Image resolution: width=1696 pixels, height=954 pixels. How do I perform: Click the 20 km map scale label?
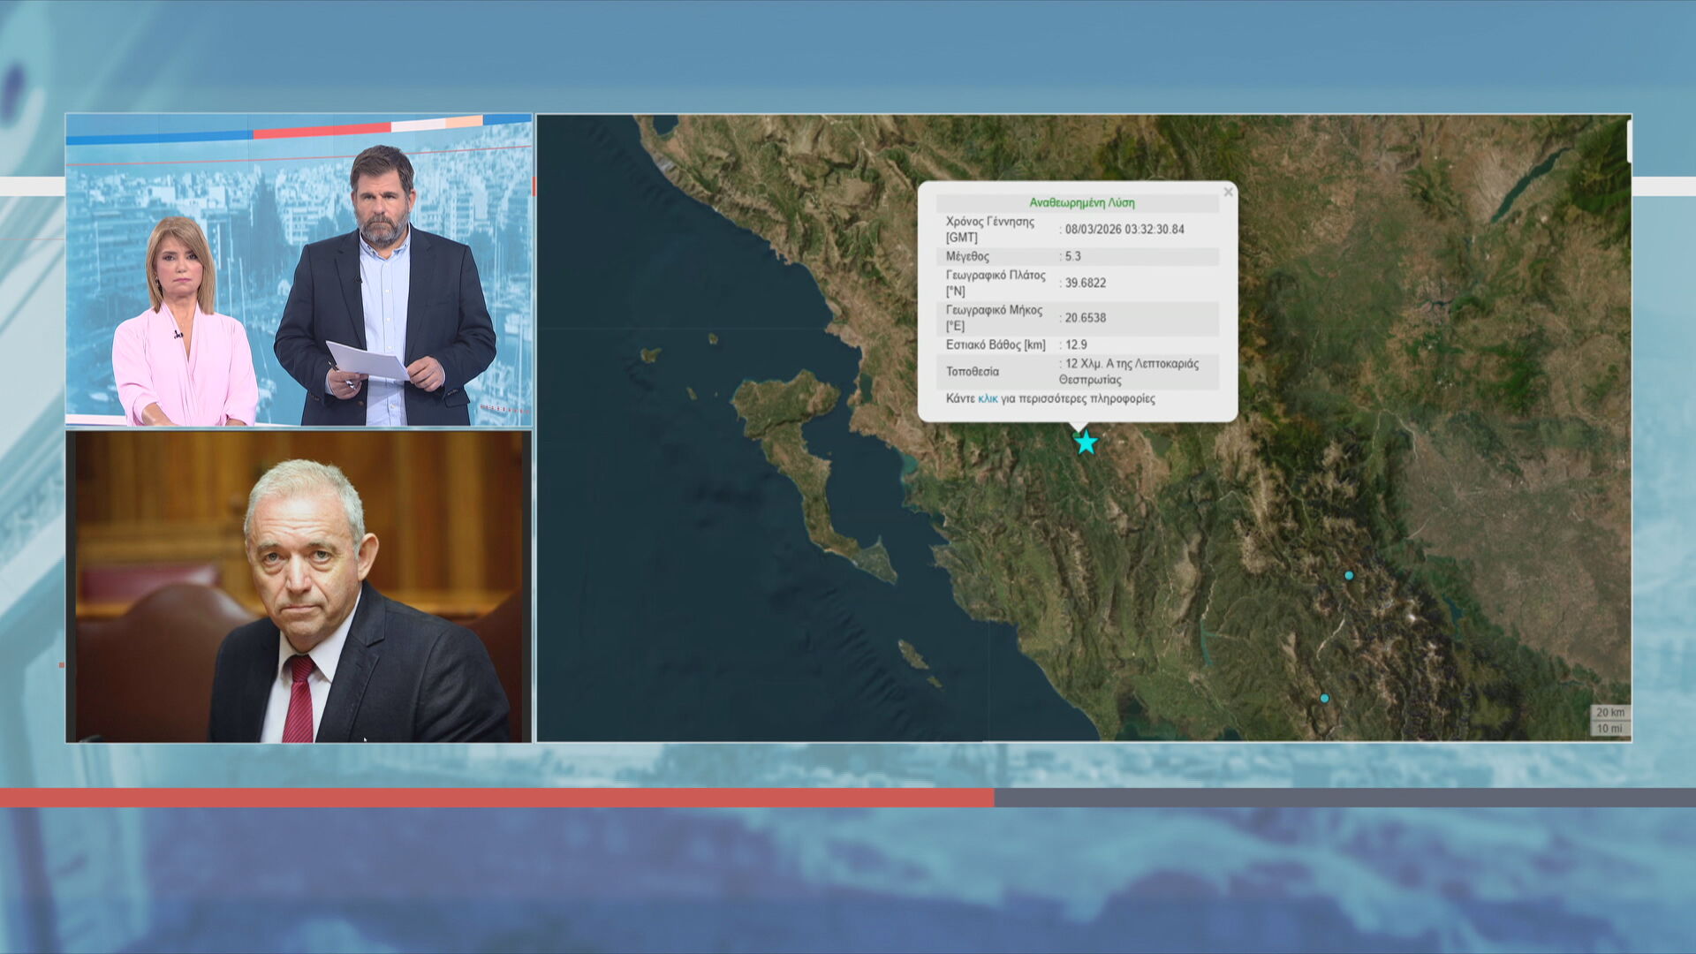tap(1609, 713)
